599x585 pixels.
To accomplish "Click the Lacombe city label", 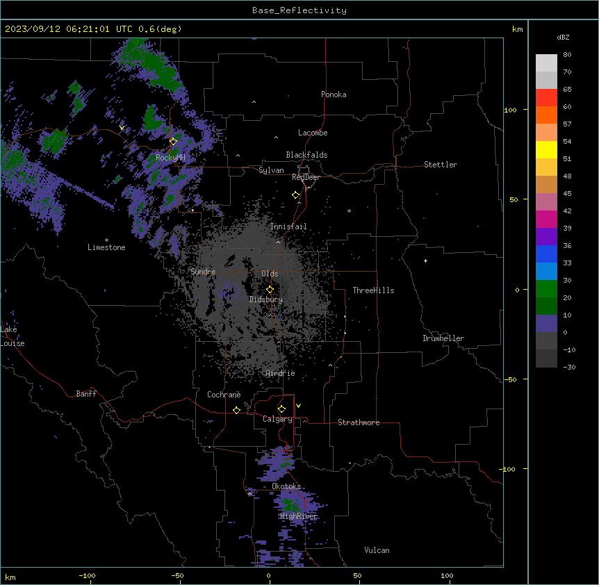I will [x=313, y=133].
